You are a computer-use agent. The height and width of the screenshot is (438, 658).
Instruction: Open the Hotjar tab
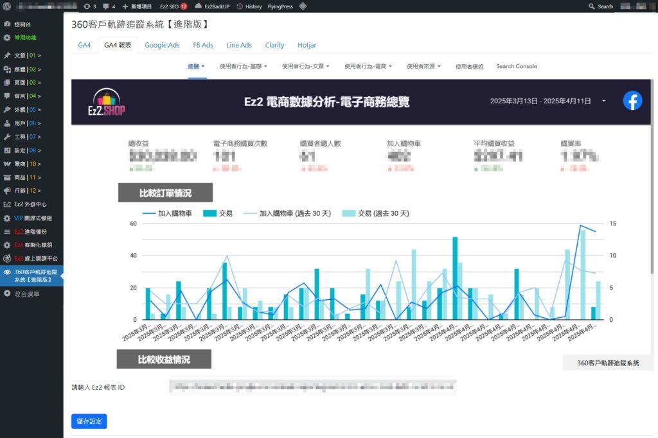click(307, 45)
